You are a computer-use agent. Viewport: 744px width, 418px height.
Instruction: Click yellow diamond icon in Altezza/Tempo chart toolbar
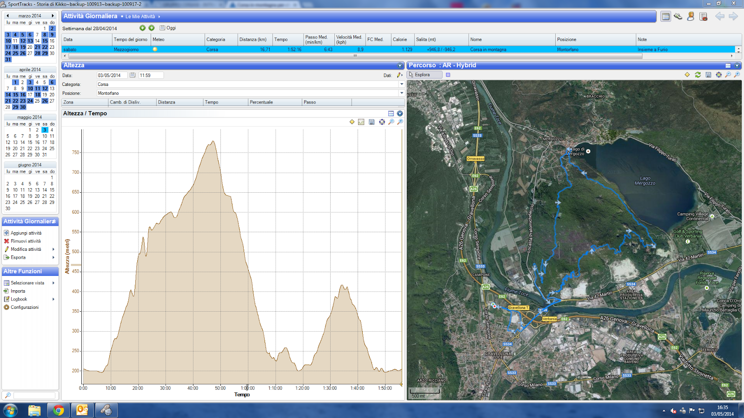pos(352,122)
